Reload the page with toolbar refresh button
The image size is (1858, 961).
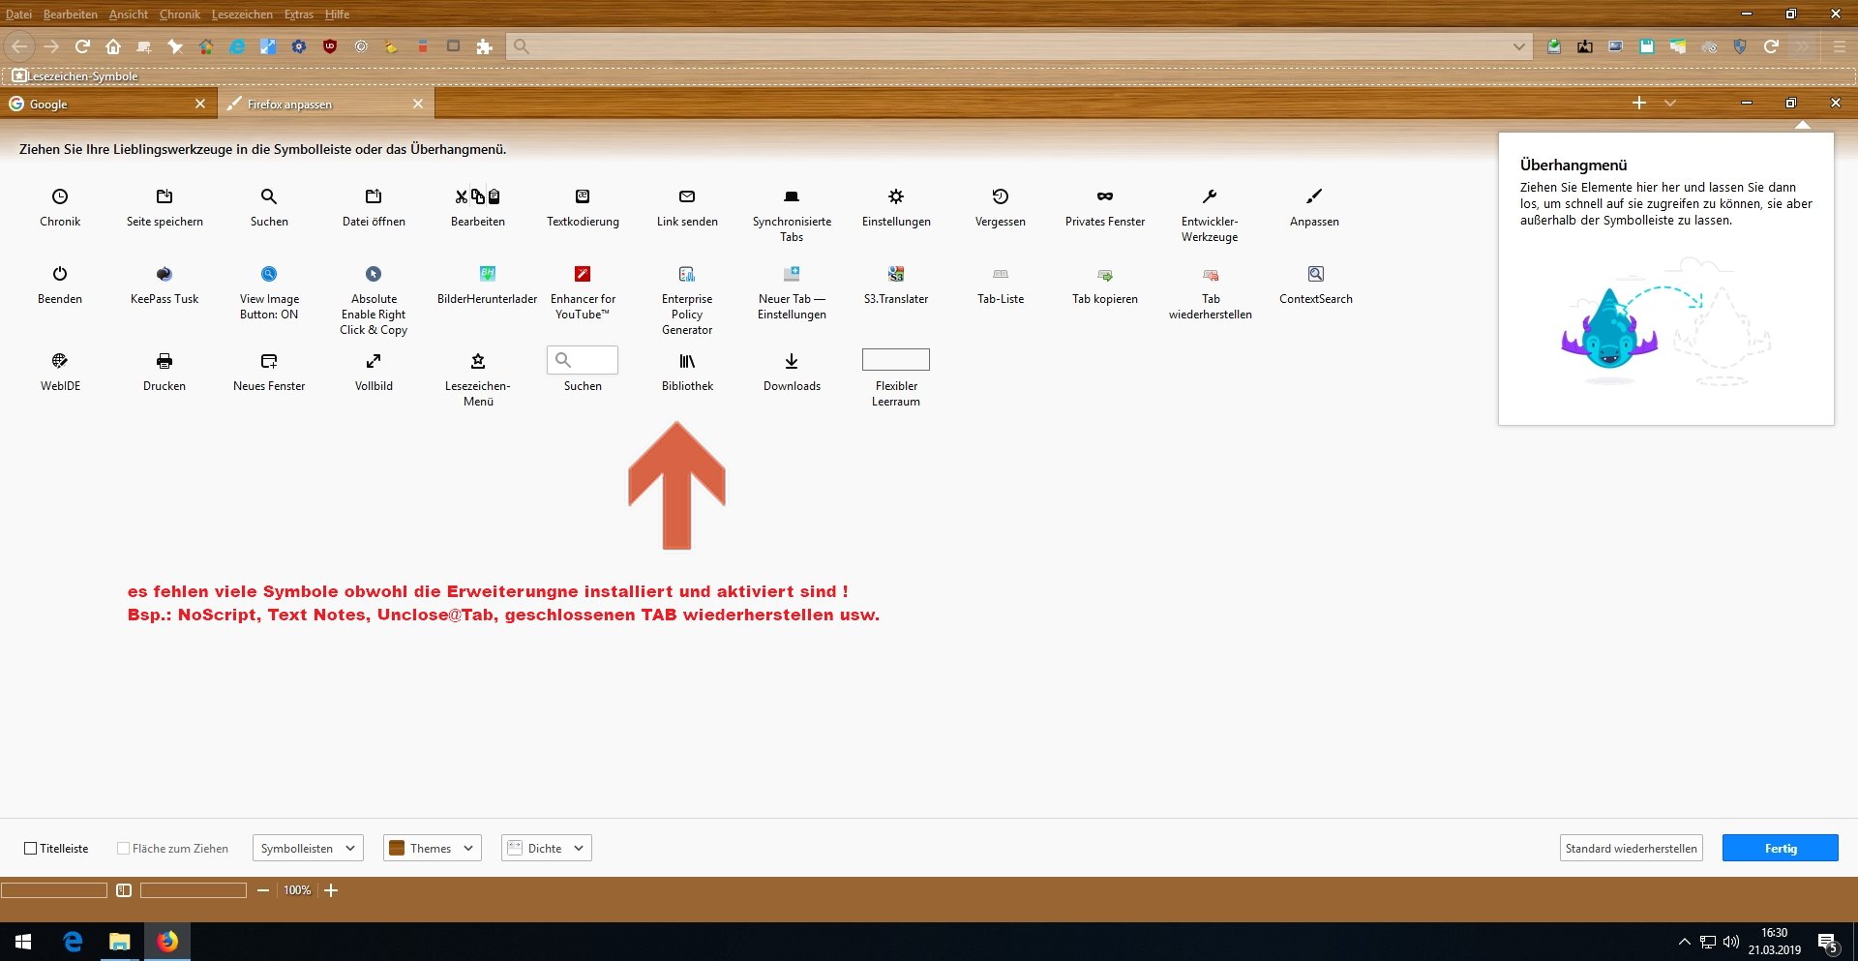point(82,46)
